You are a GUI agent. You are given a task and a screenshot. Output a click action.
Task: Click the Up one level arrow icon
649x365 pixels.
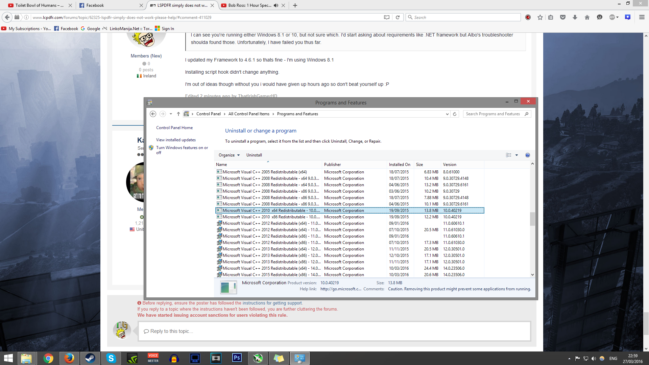[178, 114]
